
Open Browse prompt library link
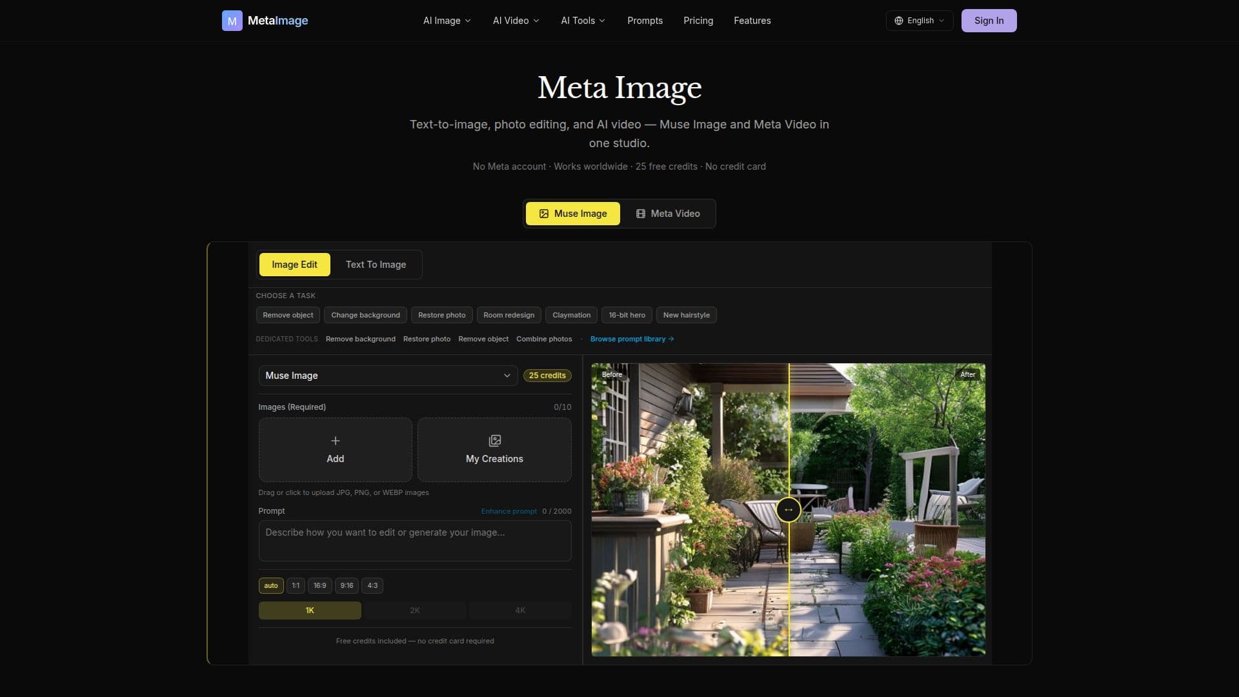click(632, 339)
